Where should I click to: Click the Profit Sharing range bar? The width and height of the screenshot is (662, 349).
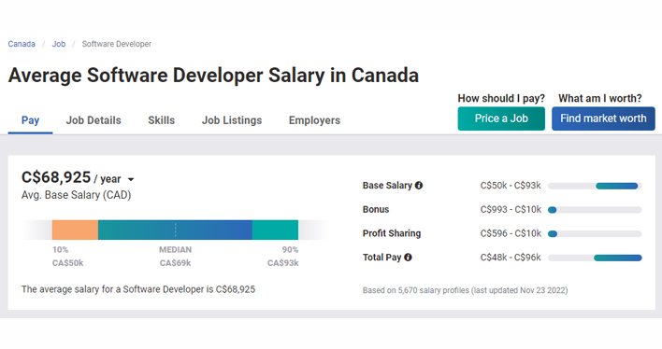coord(595,234)
